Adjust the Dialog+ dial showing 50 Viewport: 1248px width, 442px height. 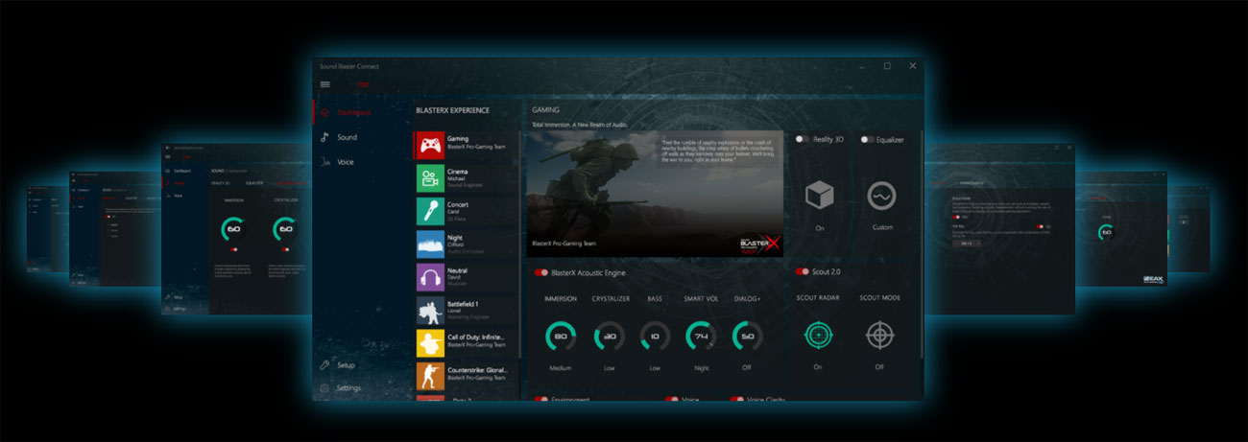pos(747,336)
